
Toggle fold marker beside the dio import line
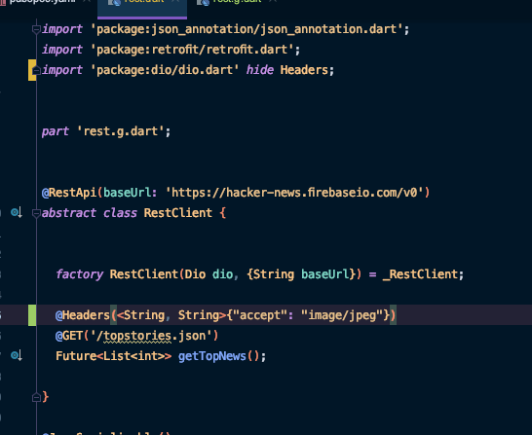pos(36,70)
